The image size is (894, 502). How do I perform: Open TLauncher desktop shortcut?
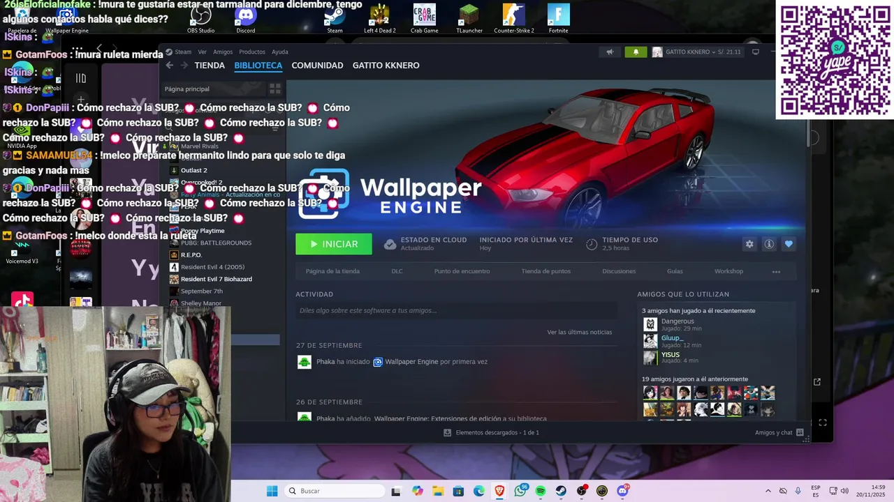(x=469, y=18)
